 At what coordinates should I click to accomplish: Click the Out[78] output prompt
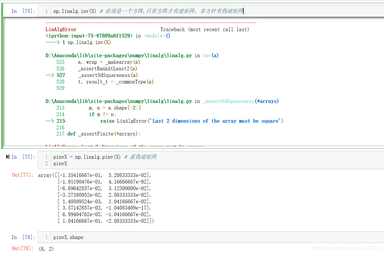click(x=23, y=248)
